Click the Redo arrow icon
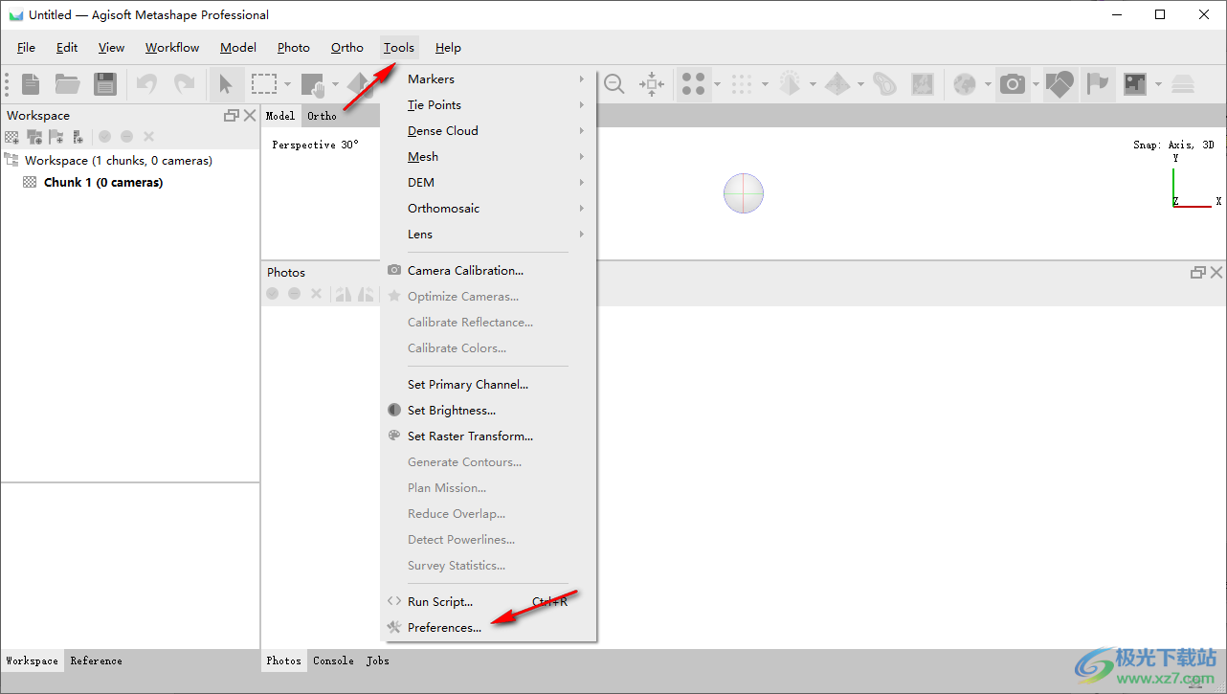The height and width of the screenshot is (694, 1227). click(184, 84)
